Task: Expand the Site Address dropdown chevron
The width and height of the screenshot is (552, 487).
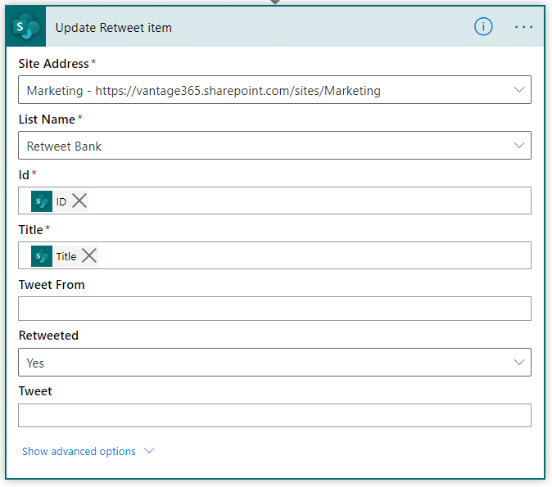Action: (519, 90)
